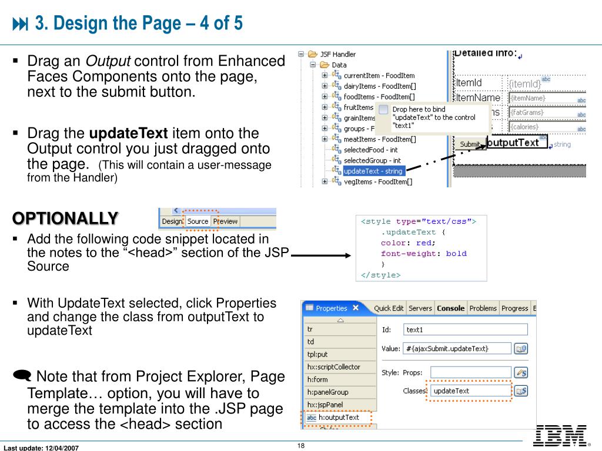The width and height of the screenshot is (602, 451).
Task: Click the {calories} input field
Action: tap(547, 127)
